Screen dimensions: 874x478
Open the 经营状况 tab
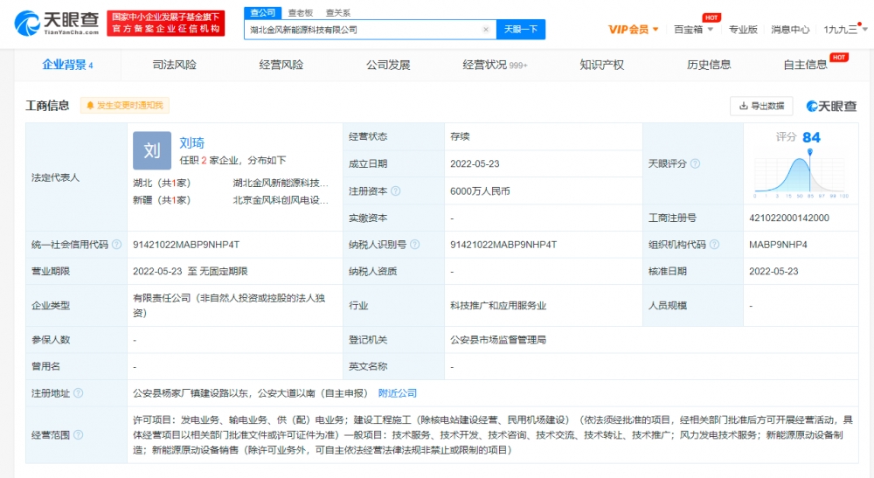495,66
